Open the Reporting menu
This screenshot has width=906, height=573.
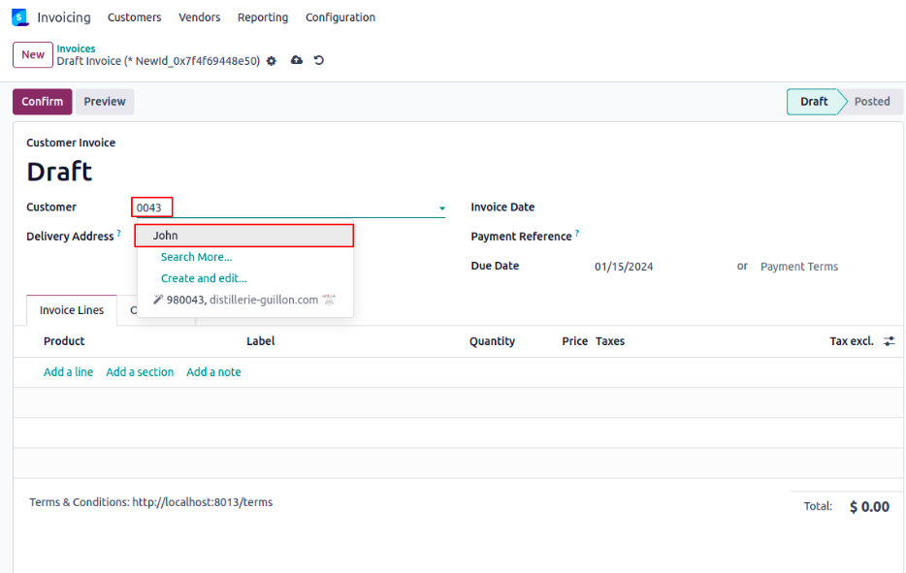262,17
